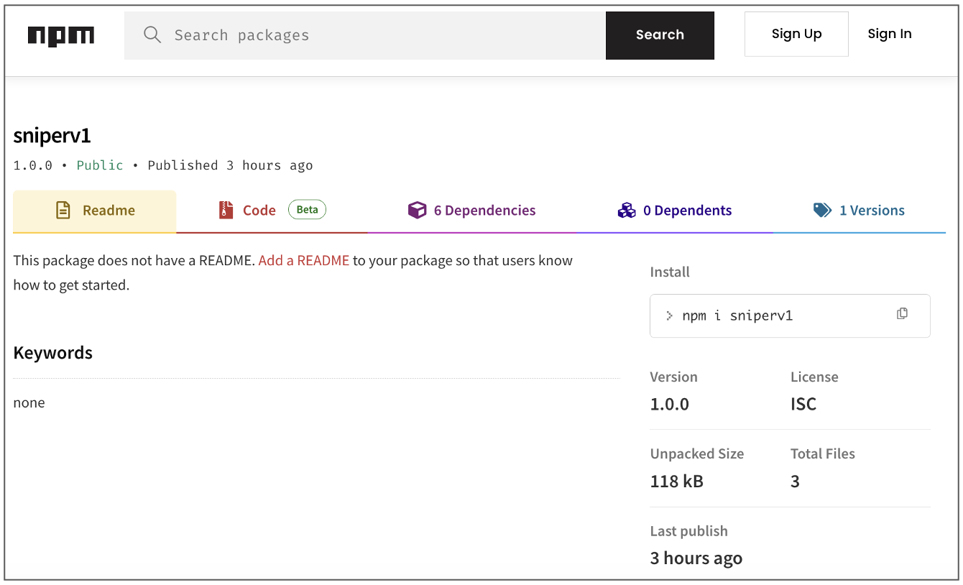Click the Readme document icon
The image size is (963, 585).
63,211
